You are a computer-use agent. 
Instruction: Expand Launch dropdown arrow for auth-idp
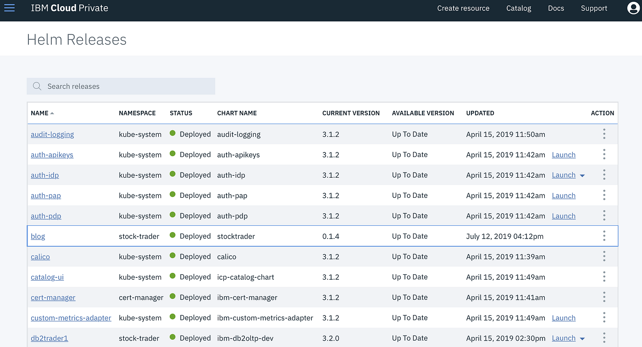[x=582, y=176]
